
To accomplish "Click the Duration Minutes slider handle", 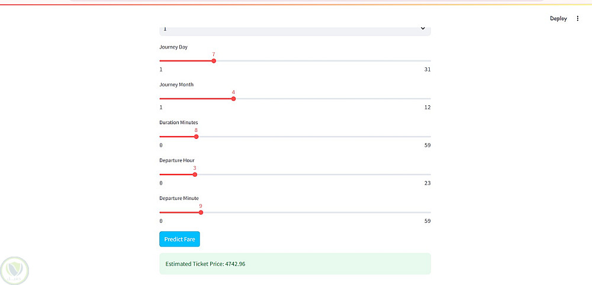I will point(196,137).
